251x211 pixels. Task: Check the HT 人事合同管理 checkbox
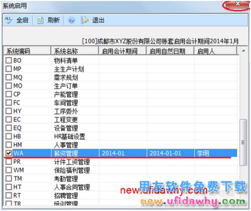coord(9,187)
